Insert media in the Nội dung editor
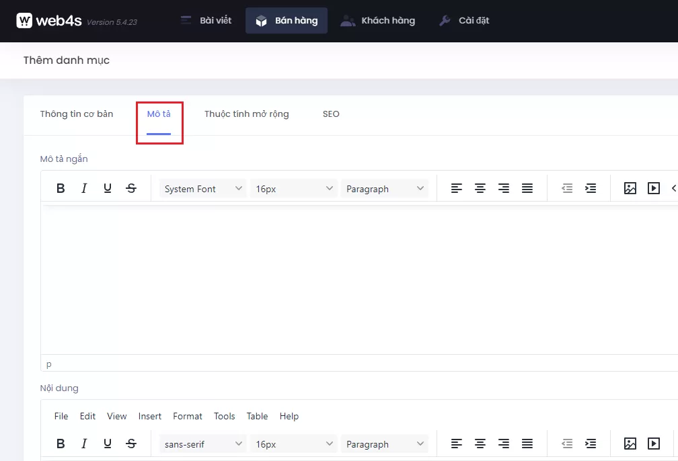The height and width of the screenshot is (461, 678). 654,444
